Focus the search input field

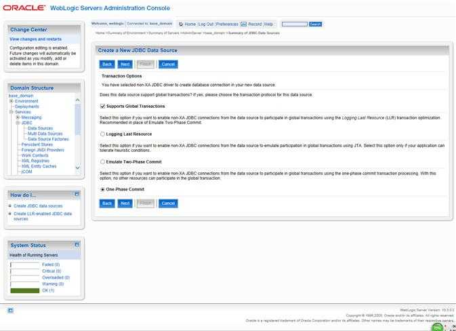pos(295,24)
